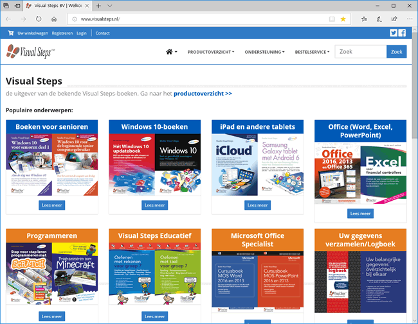418x324 pixels.
Task: Click the Windows 10-boeken header
Action: (x=154, y=127)
